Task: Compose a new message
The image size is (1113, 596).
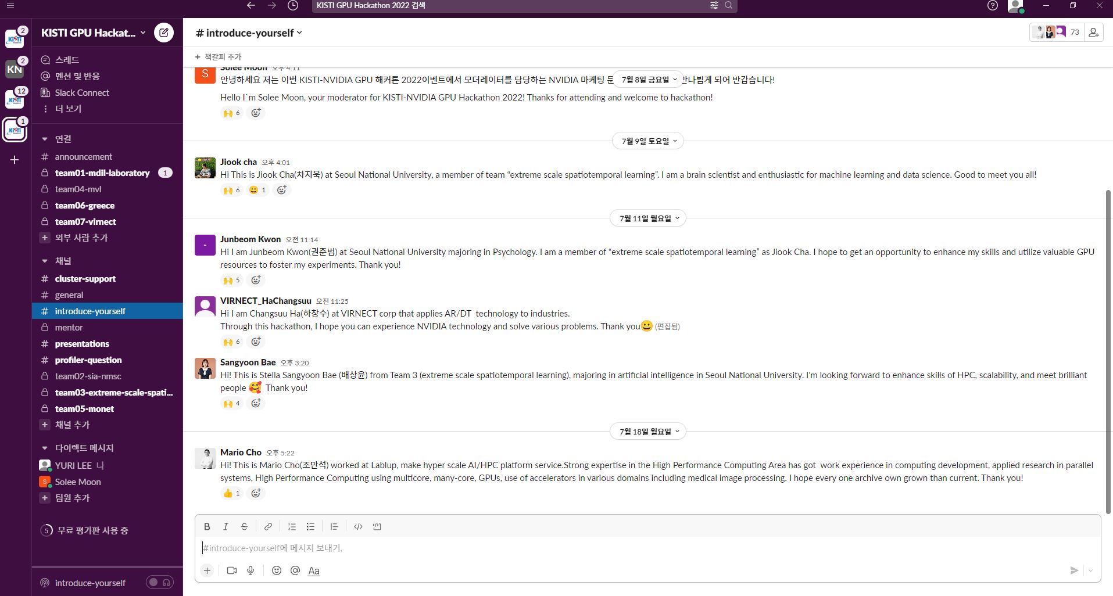Action: tap(164, 33)
